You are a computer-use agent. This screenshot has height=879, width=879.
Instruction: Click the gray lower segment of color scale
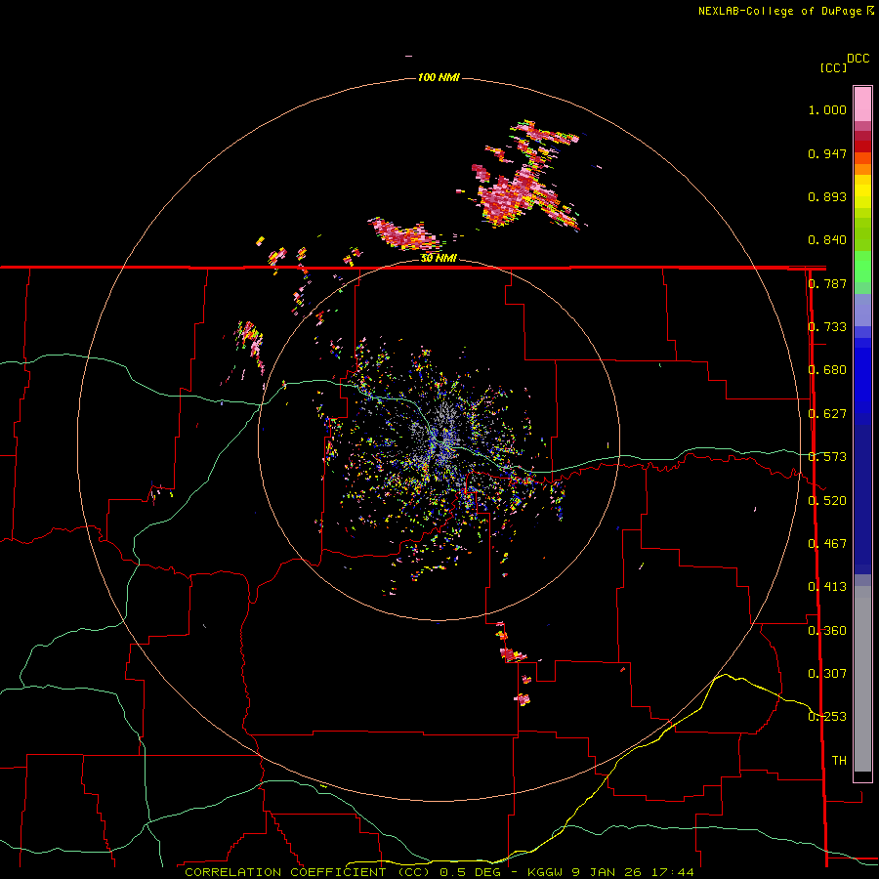(x=862, y=679)
